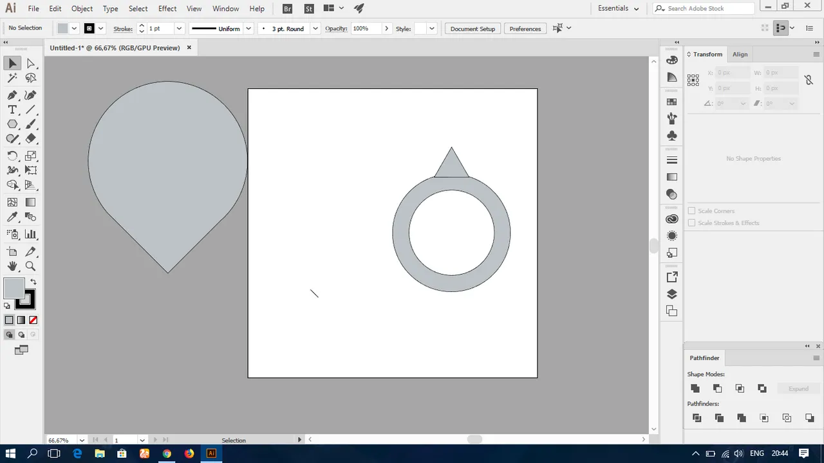Click Exclude in Pathfinder shape modes

coord(762,388)
